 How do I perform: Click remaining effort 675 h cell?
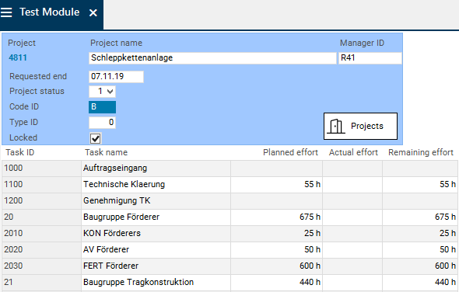pyautogui.click(x=421, y=217)
